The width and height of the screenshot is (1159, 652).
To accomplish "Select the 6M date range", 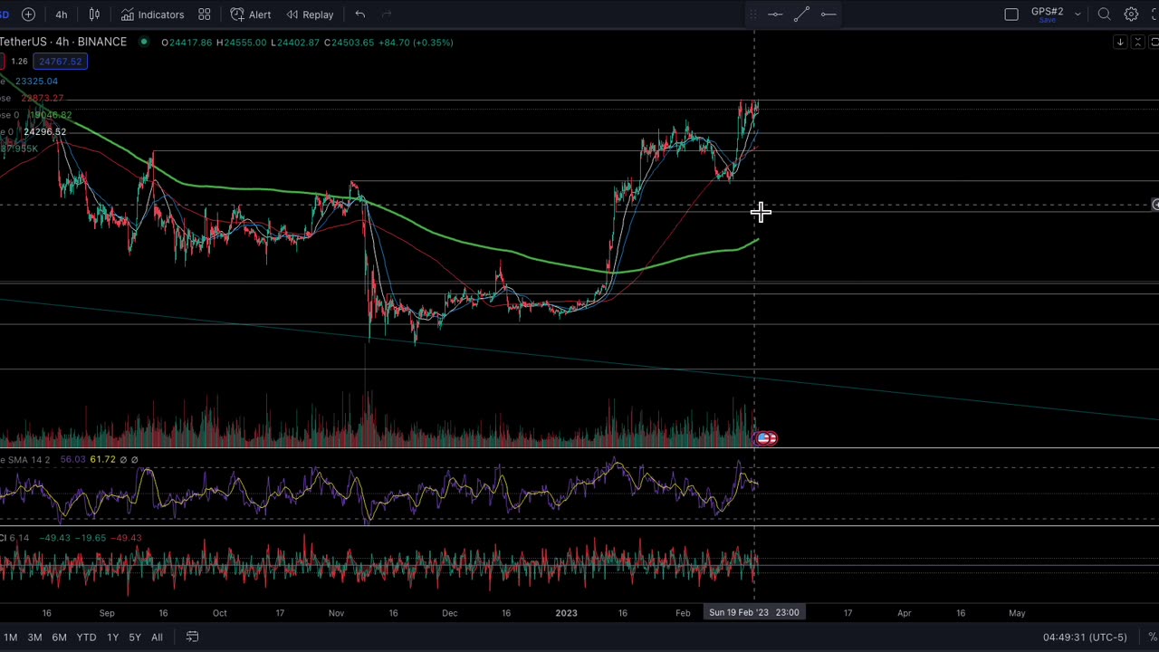I will (x=59, y=638).
